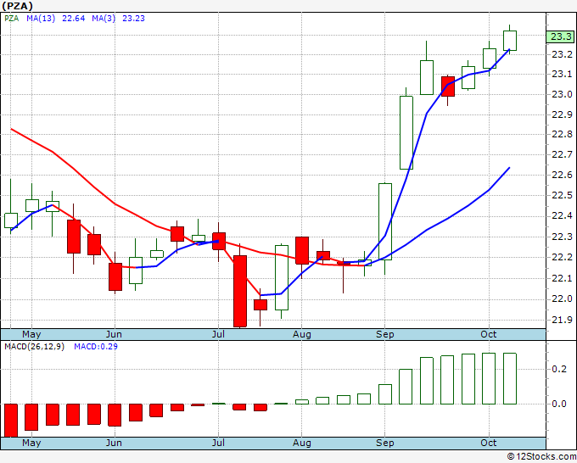Click Aug on the price chart date axis
The image size is (577, 463).
pos(302,334)
